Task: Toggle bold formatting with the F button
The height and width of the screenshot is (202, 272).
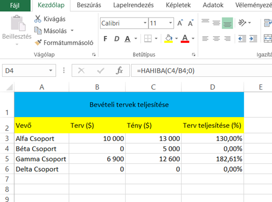Action: (106, 39)
